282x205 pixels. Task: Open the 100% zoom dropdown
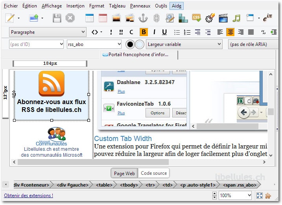[x=235, y=195]
